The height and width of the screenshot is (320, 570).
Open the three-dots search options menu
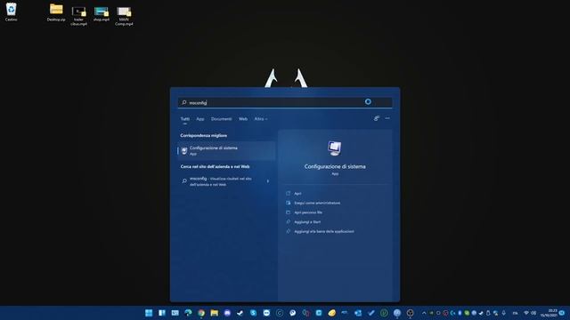[387, 118]
